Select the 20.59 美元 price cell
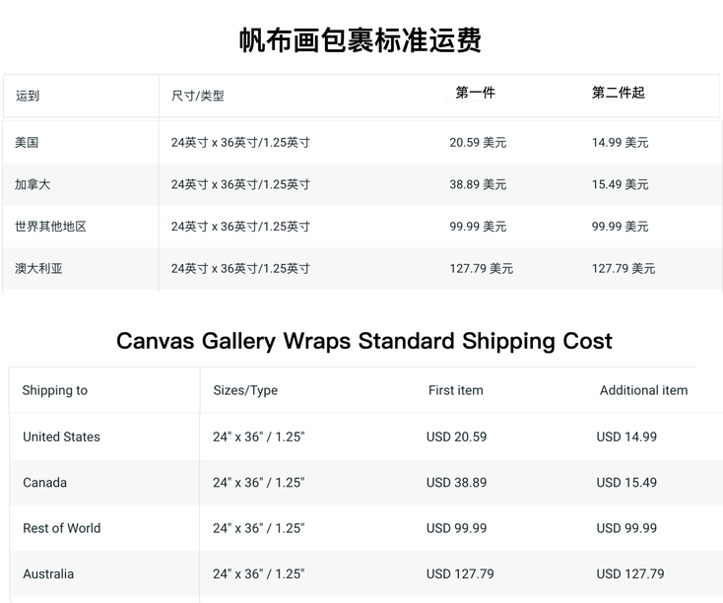The width and height of the screenshot is (723, 603). click(478, 143)
